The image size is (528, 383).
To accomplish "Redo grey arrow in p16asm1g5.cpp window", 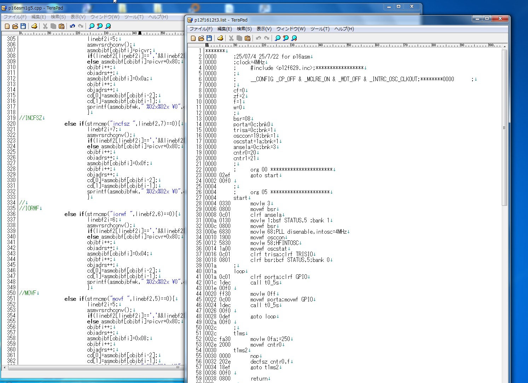I will (81, 26).
